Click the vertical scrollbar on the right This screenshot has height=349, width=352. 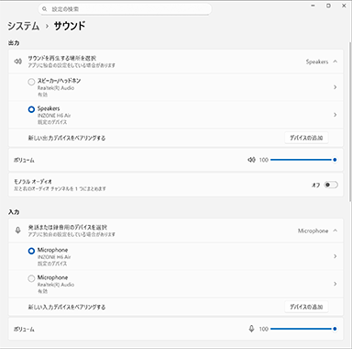point(350,121)
